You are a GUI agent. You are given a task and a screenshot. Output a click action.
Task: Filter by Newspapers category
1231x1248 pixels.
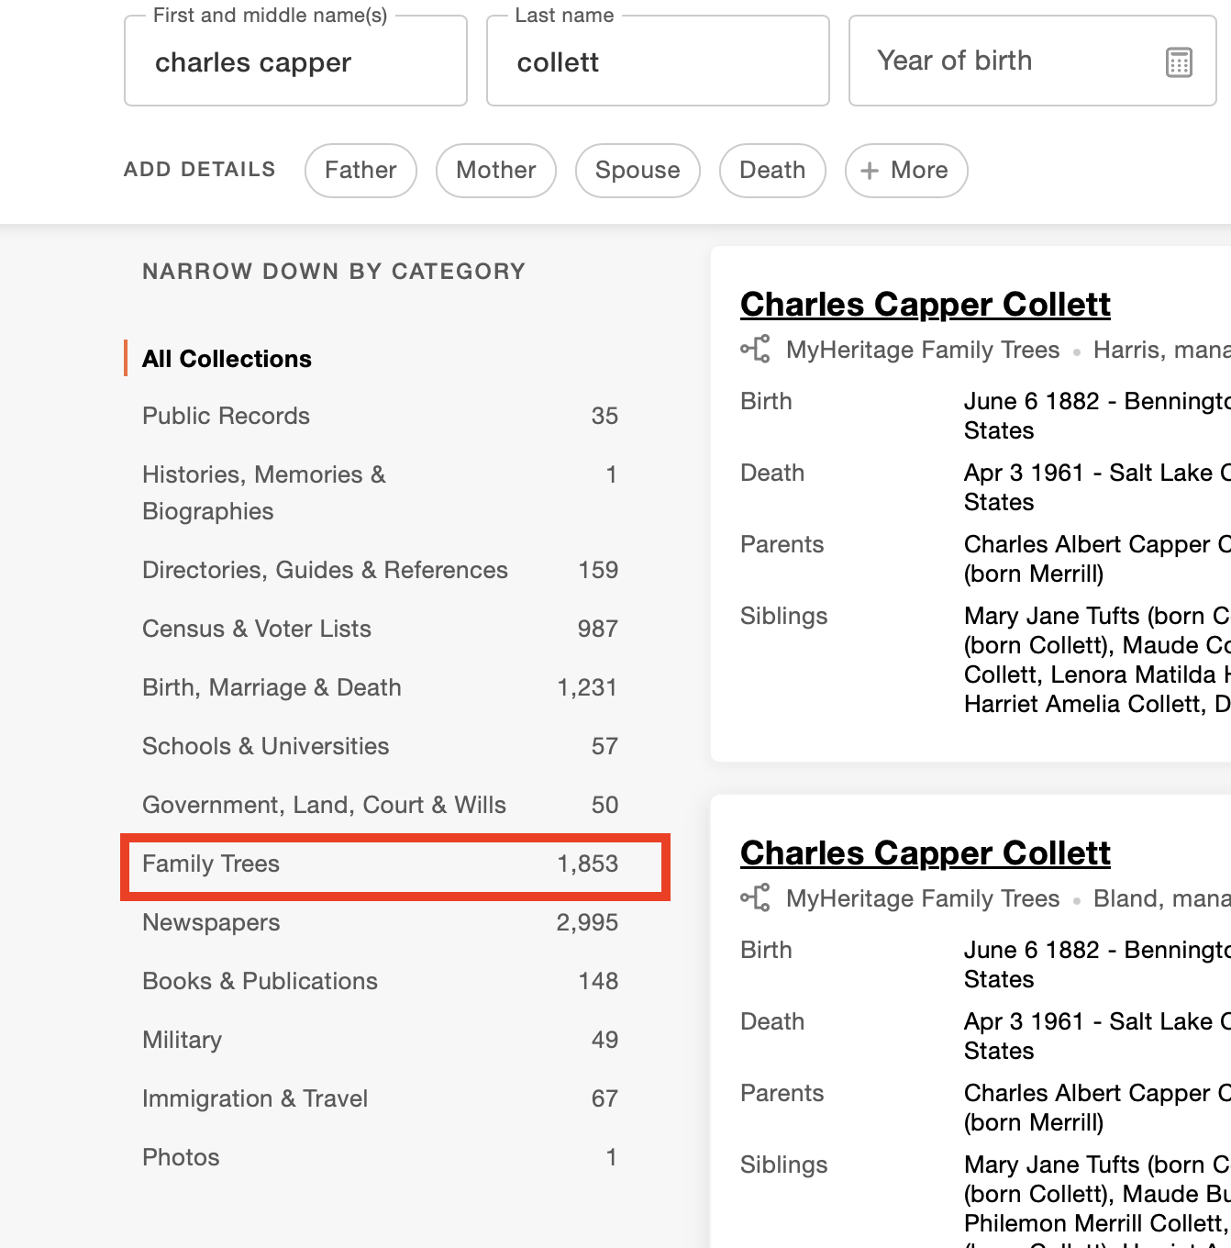(x=381, y=923)
